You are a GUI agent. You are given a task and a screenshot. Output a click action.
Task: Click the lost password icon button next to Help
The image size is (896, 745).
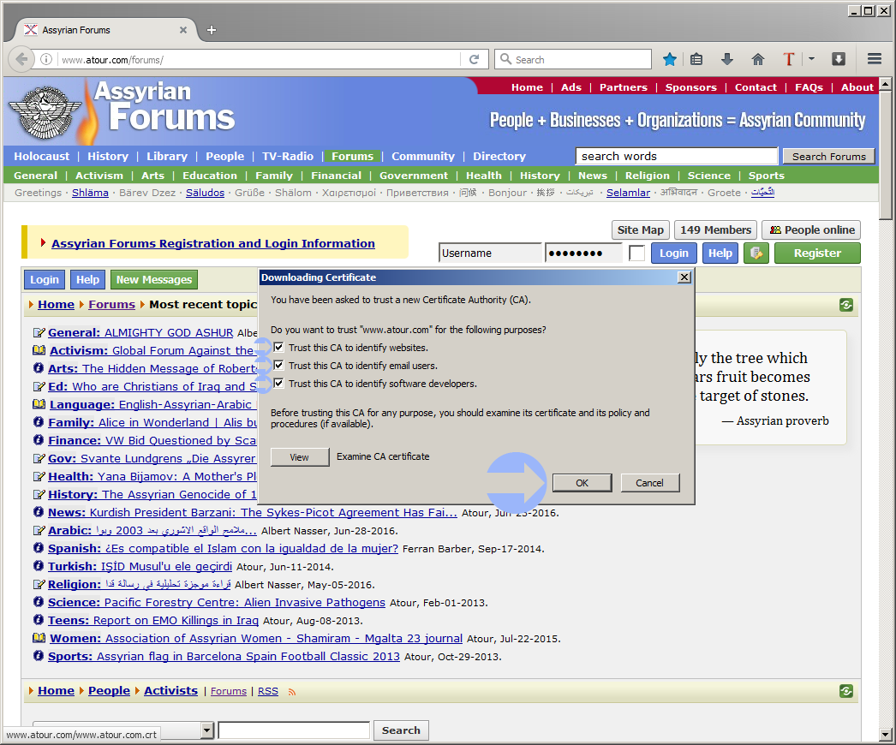[756, 253]
